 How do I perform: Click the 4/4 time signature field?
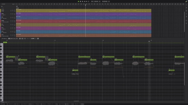pyautogui.click(x=92, y=1)
